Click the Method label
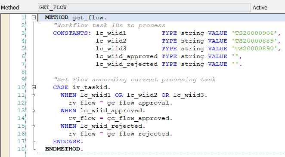 pyautogui.click(x=10, y=8)
